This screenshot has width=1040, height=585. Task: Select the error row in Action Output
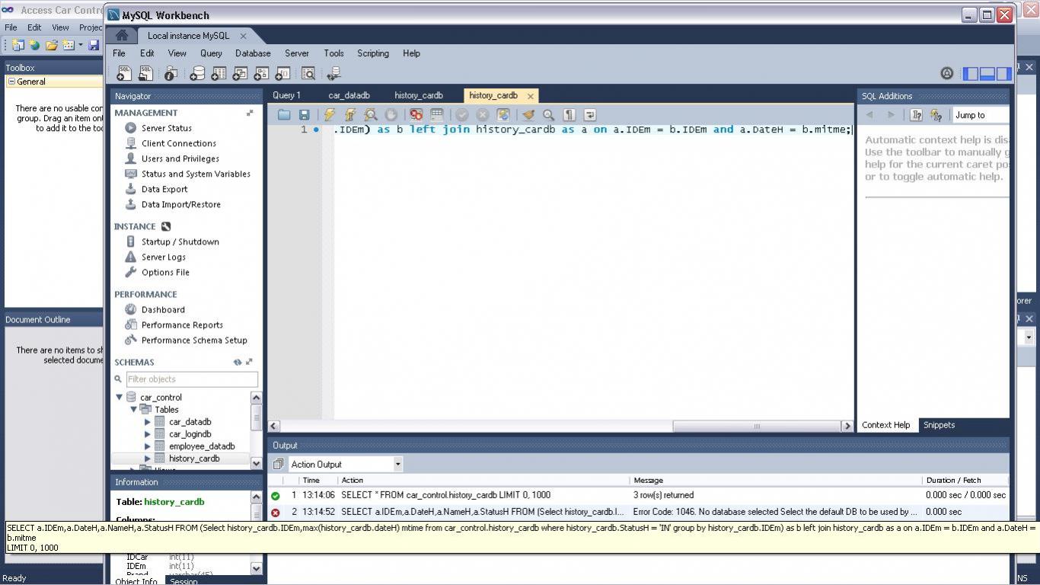click(638, 512)
